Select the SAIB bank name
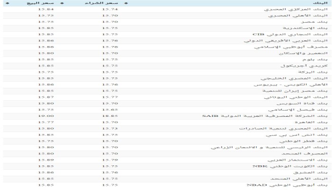332x190 pixels. (265, 116)
